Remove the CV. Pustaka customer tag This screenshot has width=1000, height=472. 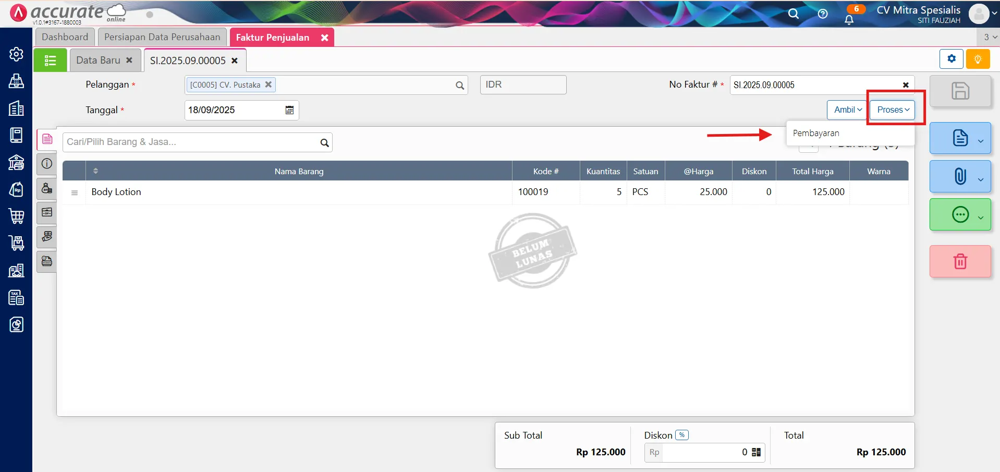pyautogui.click(x=268, y=84)
